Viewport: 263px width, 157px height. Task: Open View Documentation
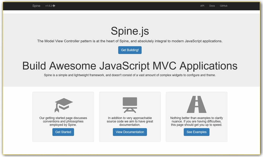click(x=130, y=132)
